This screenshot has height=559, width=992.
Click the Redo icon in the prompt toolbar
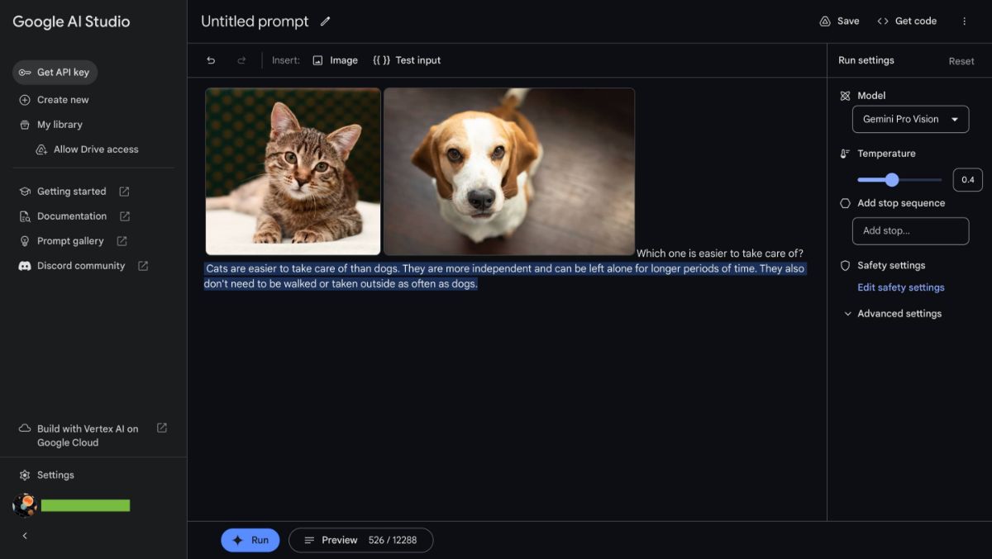click(x=241, y=59)
